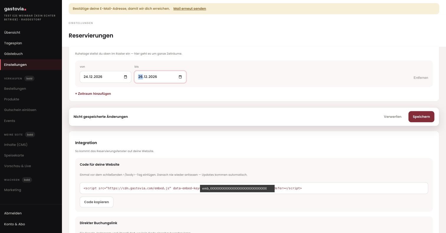
Task: Click the 'Einmal vor dem schließenden' instruction text
Action: 163,175
